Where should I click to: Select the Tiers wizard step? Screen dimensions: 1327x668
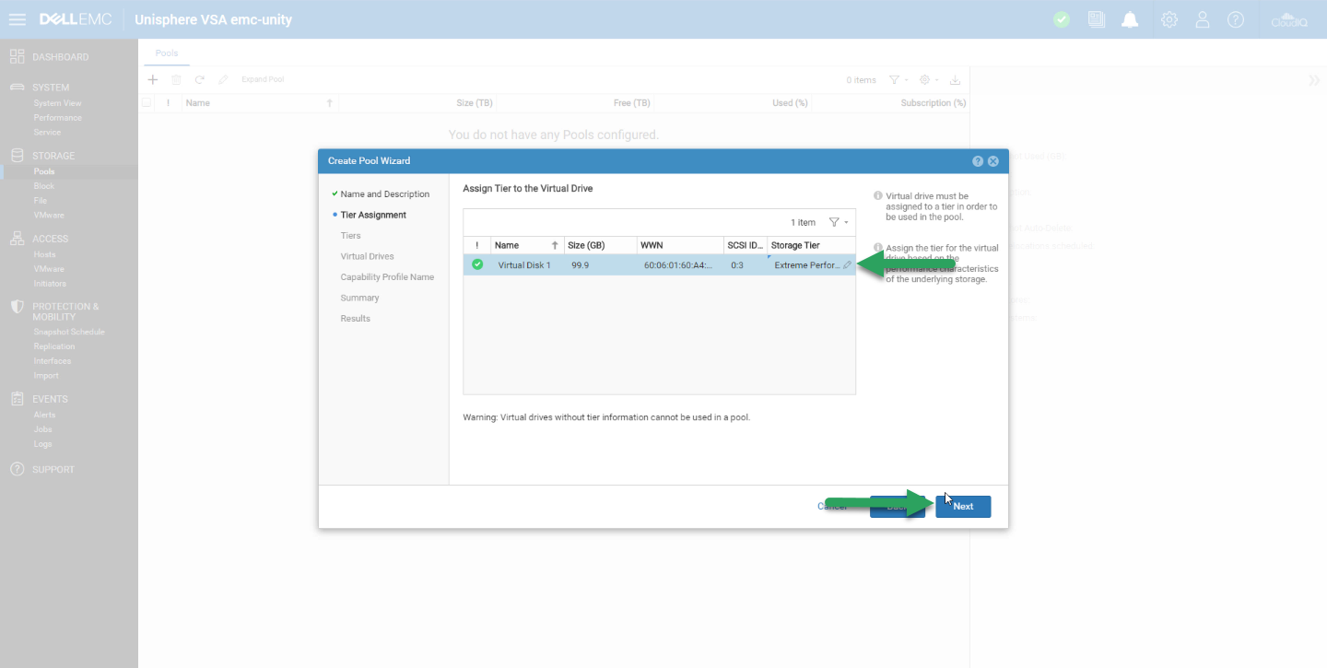pos(351,236)
